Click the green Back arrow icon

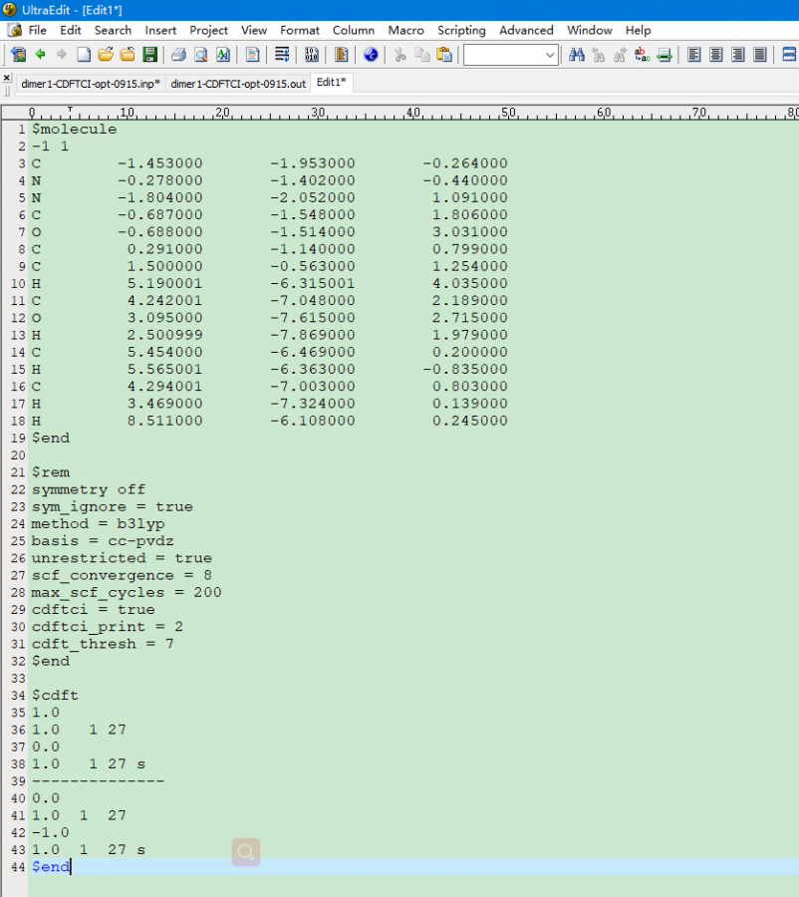41,55
